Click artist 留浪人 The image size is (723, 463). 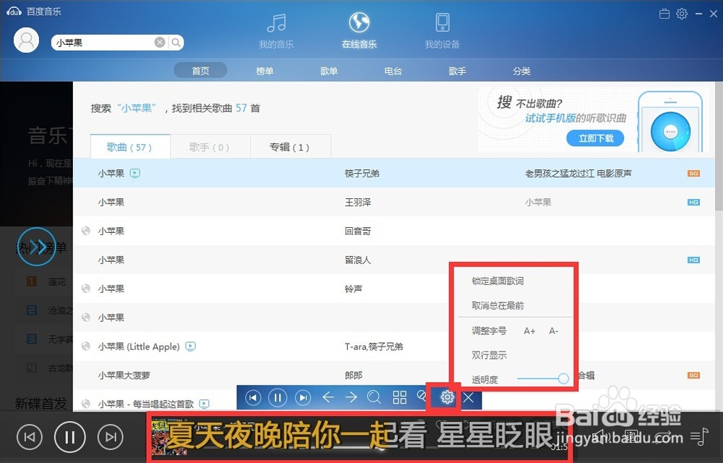coord(358,260)
